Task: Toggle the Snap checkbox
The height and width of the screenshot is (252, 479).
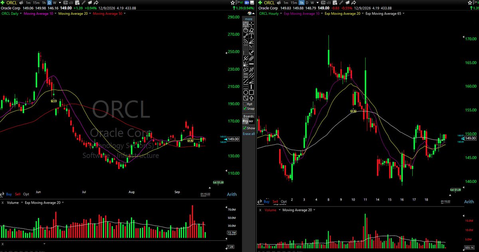Action: click(245, 108)
